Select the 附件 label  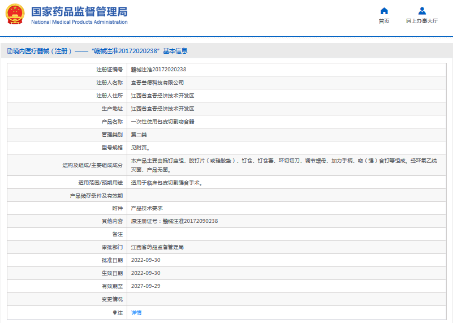117,208
